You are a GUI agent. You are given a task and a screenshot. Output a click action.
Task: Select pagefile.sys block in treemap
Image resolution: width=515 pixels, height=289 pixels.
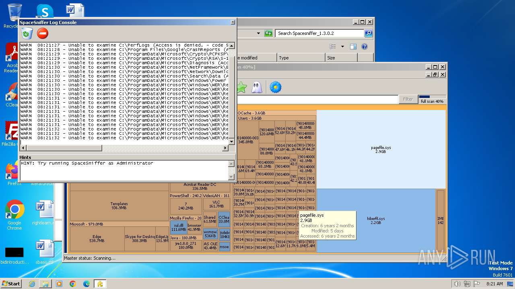(x=381, y=149)
